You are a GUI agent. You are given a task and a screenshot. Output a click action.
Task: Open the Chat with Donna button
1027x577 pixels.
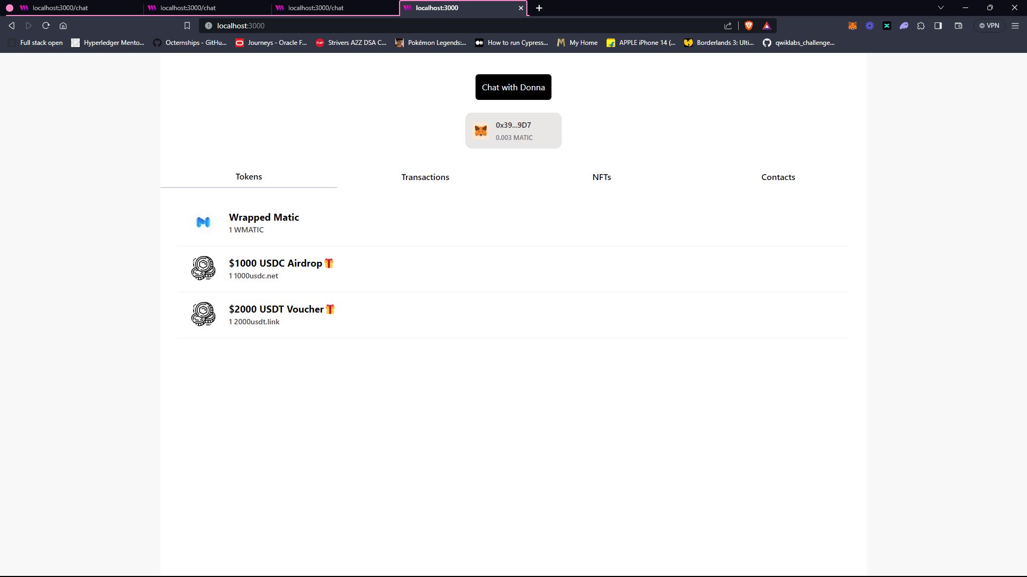click(x=513, y=87)
